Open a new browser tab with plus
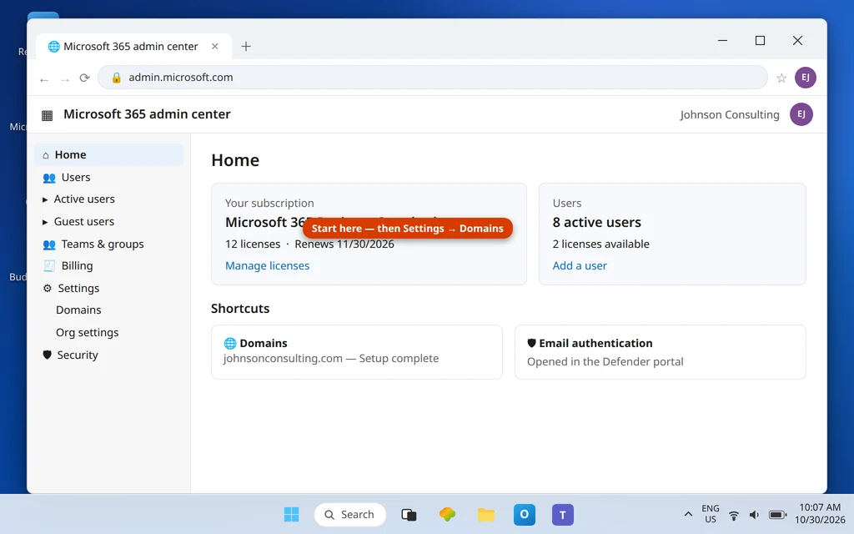Viewport: 854px width, 534px height. pos(246,47)
